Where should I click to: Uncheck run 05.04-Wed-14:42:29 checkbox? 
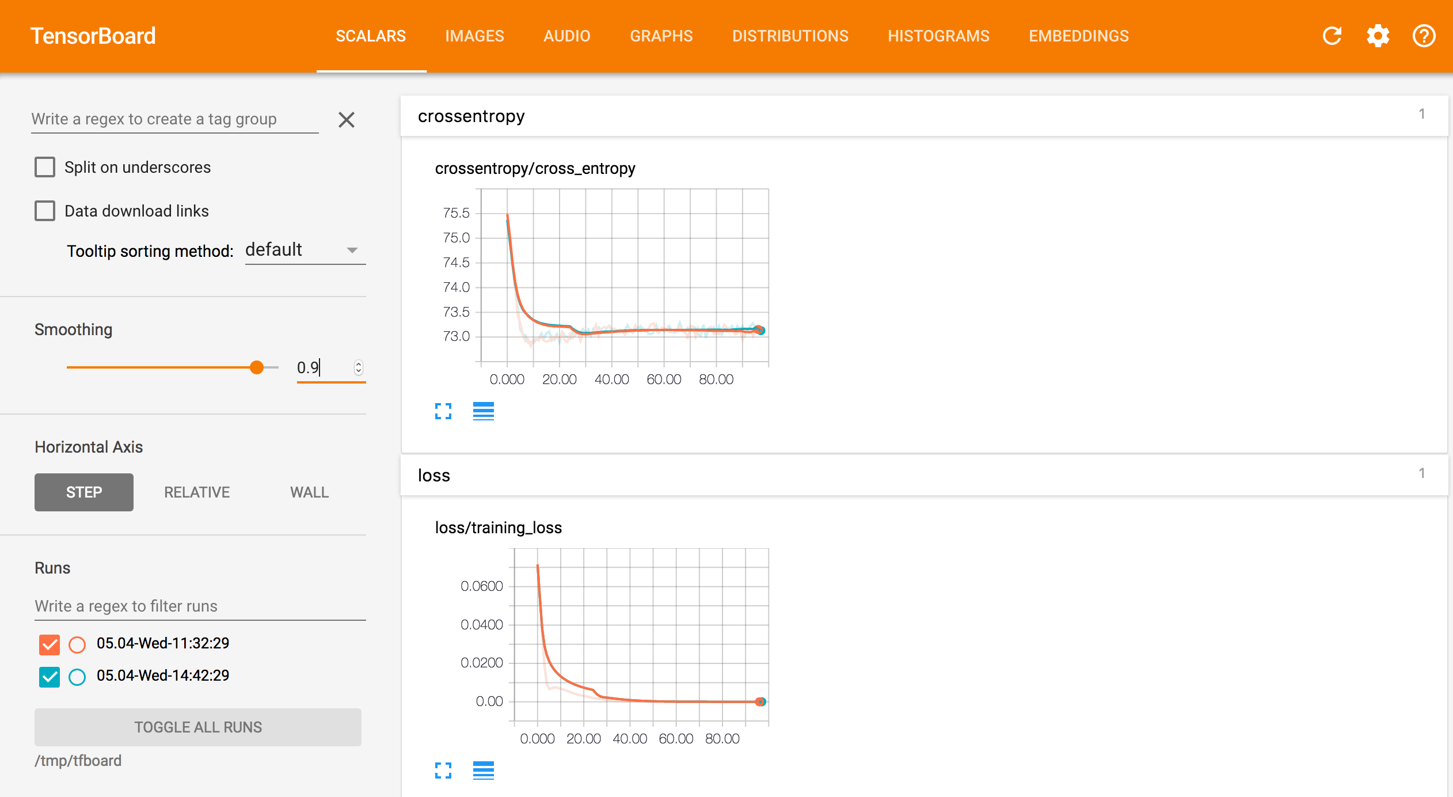pyautogui.click(x=50, y=676)
